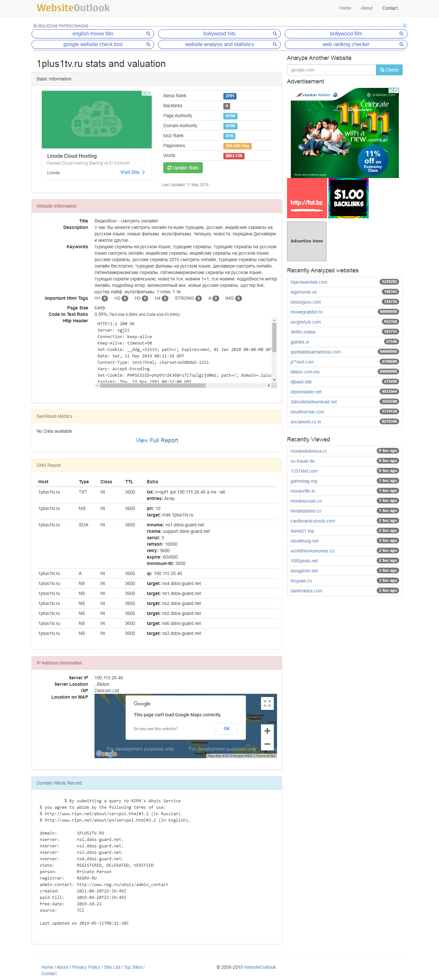
Task: Click the Advertise Here box
Action: click(x=307, y=241)
